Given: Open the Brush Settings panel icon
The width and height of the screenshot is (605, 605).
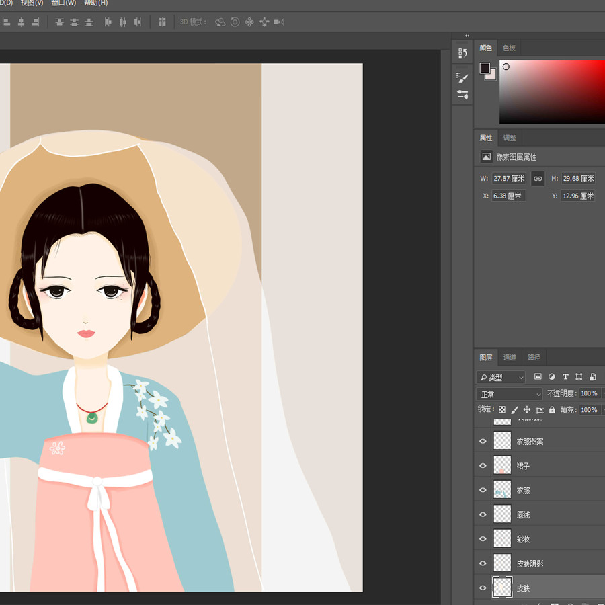Looking at the screenshot, I should tap(462, 77).
